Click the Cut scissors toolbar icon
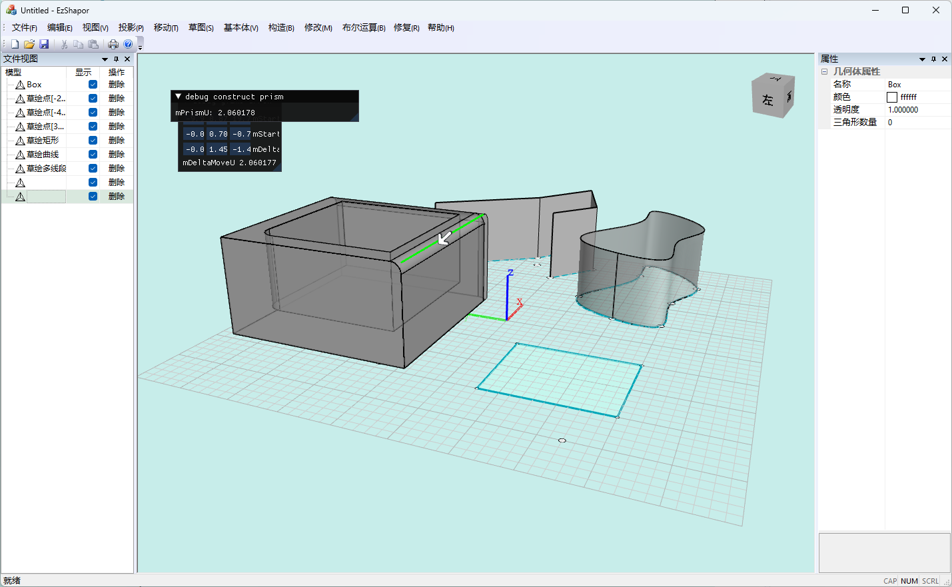The height and width of the screenshot is (587, 952). pyautogui.click(x=64, y=44)
